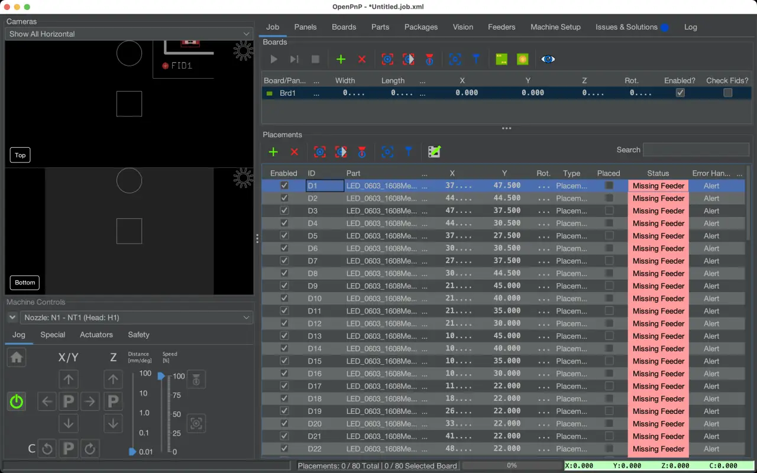Click the blue eye board viewer icon
This screenshot has height=473, width=757.
[548, 59]
